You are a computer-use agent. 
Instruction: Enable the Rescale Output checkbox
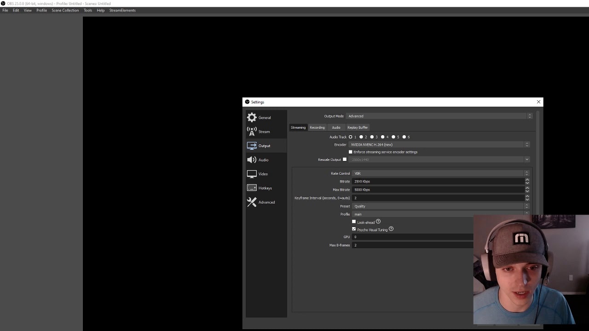point(345,160)
